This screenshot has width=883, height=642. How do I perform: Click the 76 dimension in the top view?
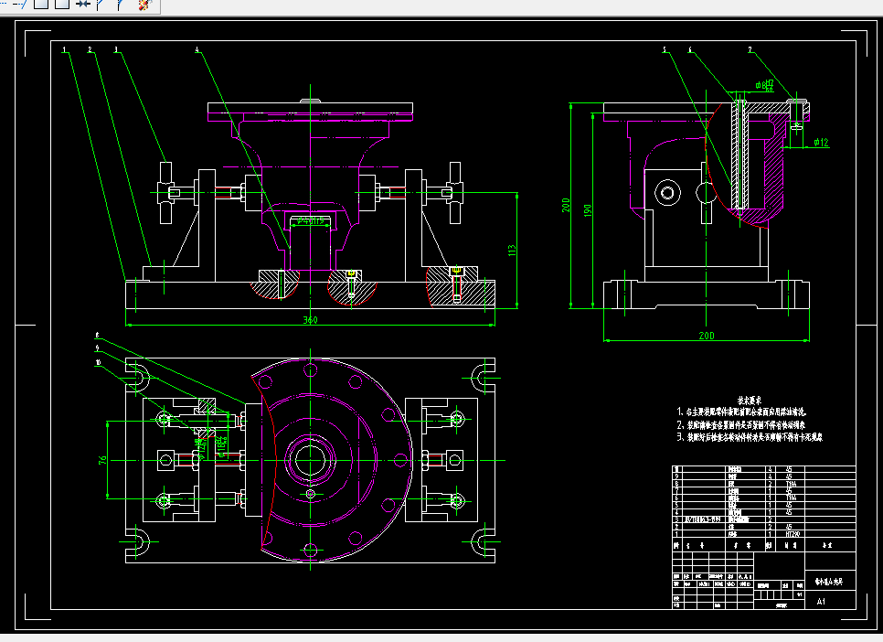point(102,460)
